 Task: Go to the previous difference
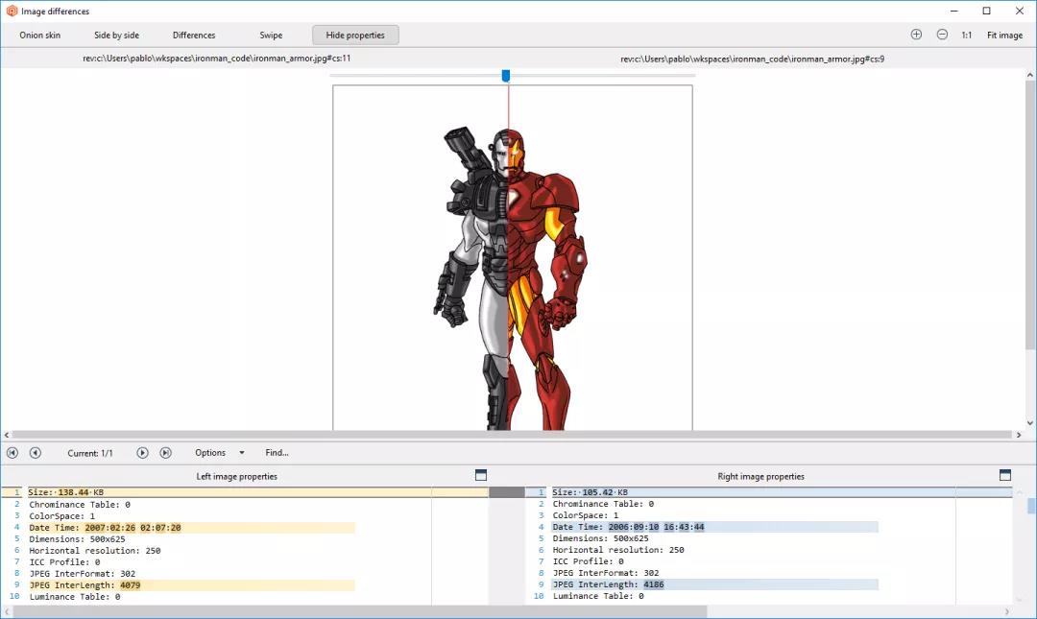[x=36, y=453]
